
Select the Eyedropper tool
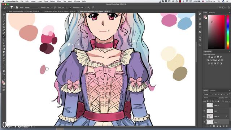pyautogui.click(x=4, y=30)
